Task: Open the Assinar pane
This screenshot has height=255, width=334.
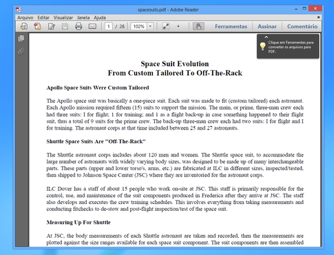Action: [x=267, y=26]
